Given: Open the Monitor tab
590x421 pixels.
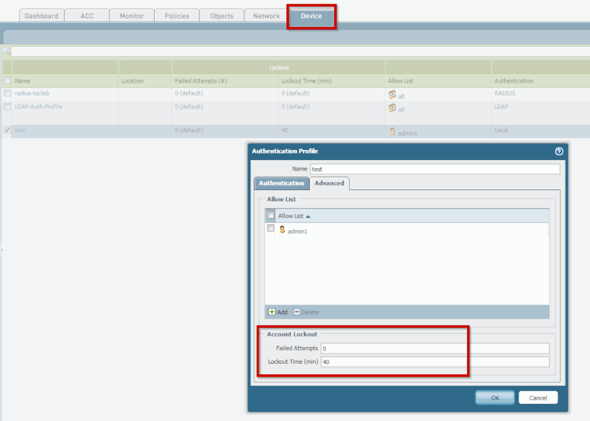Looking at the screenshot, I should click(132, 16).
